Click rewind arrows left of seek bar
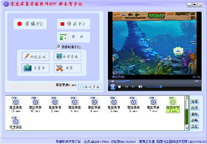Screen dimensions: 207x144 pos(113,81)
